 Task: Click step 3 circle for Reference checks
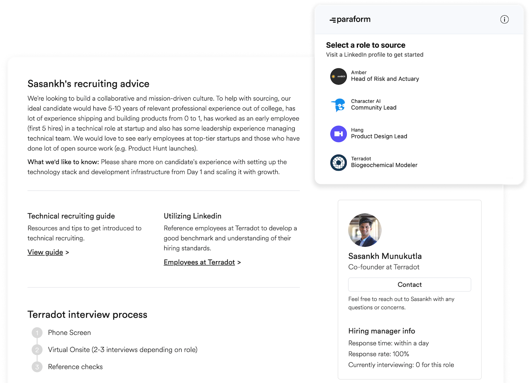click(37, 367)
